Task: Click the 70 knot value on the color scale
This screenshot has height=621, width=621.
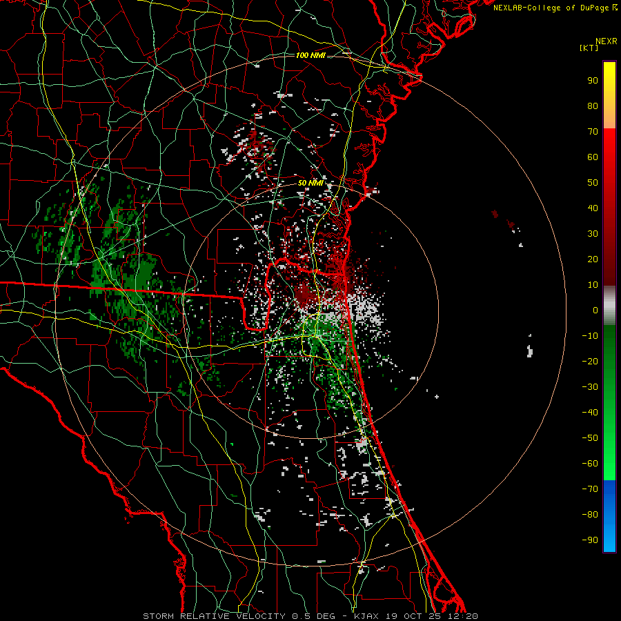Action: [x=593, y=132]
